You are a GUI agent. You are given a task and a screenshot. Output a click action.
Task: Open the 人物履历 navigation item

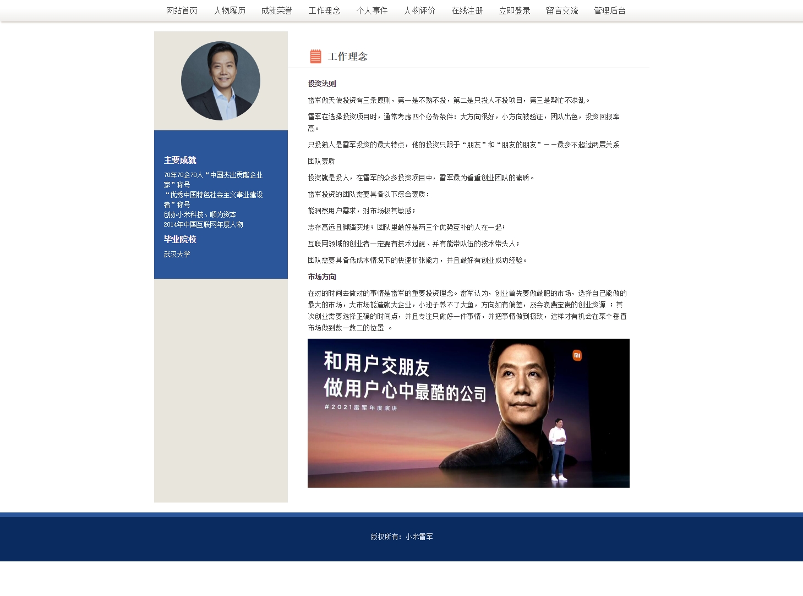230,10
